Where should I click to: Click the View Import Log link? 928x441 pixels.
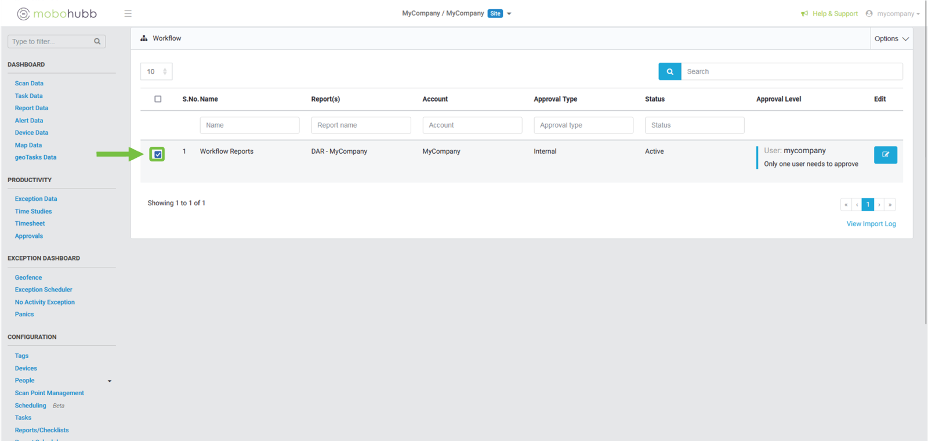click(871, 224)
